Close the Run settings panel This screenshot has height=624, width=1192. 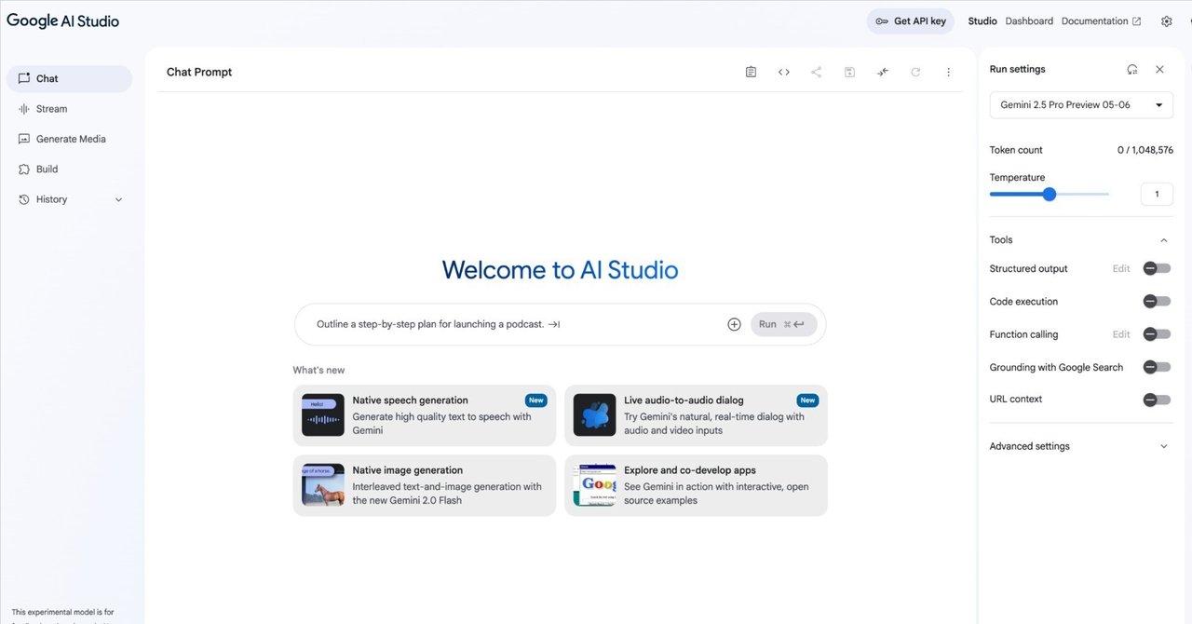coord(1159,69)
